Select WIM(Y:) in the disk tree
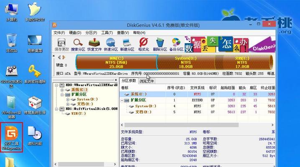Screen dimensions: 300x167 coord(79,114)
